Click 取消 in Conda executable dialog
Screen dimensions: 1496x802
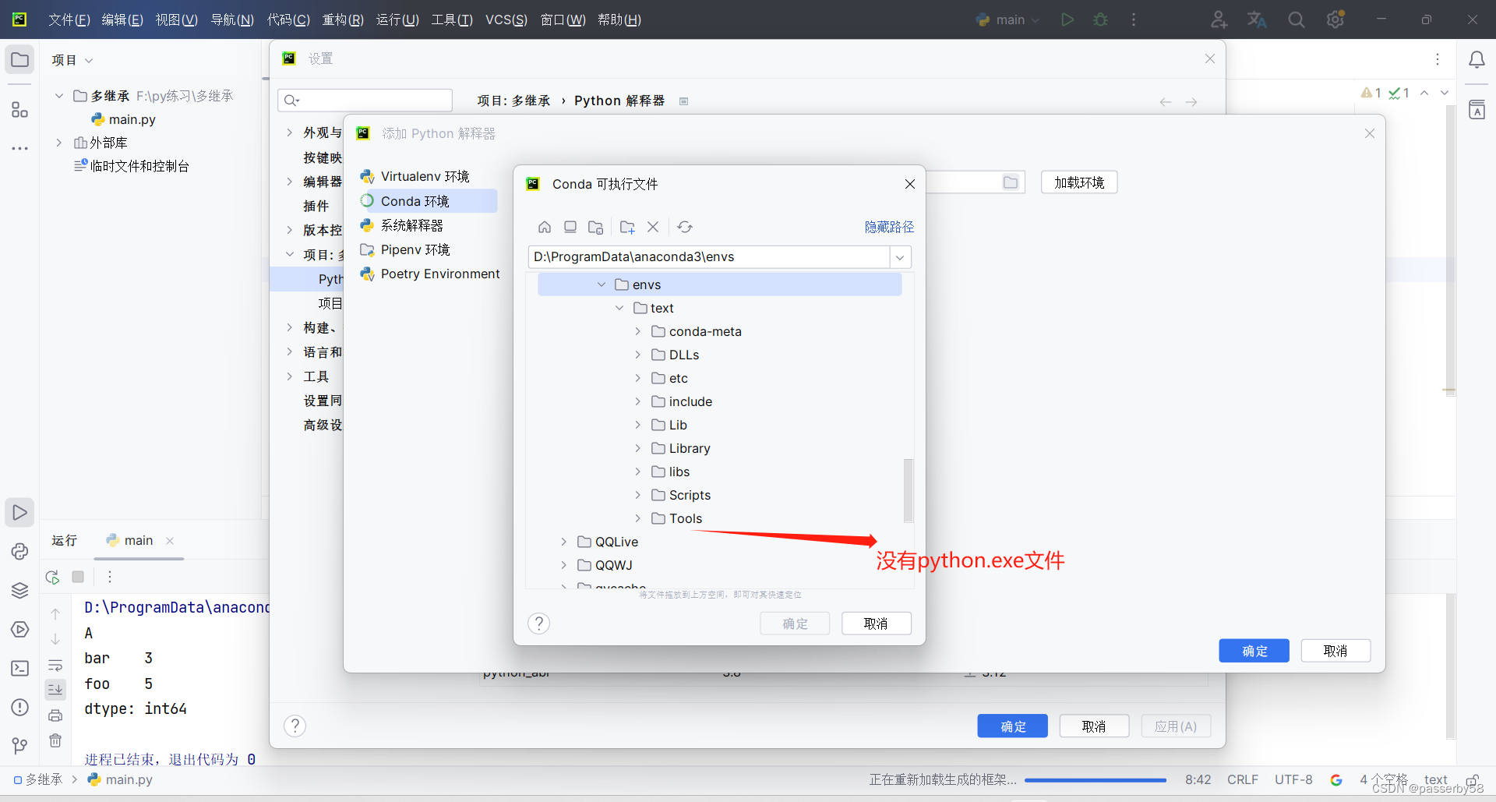coord(876,624)
